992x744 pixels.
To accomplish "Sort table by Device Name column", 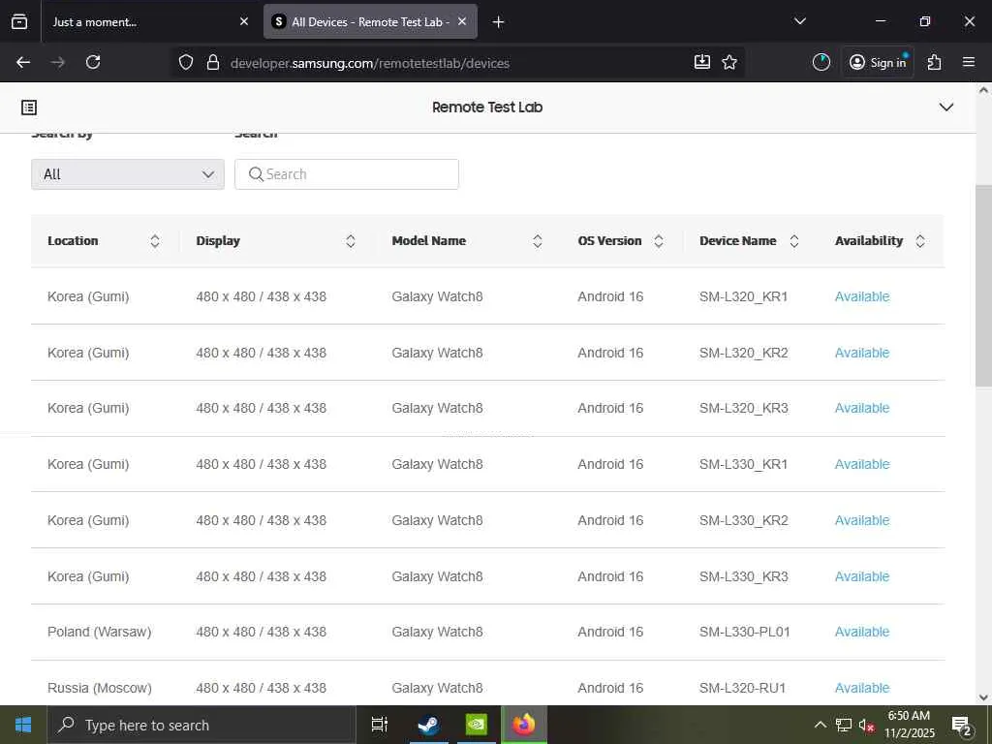I will [794, 241].
